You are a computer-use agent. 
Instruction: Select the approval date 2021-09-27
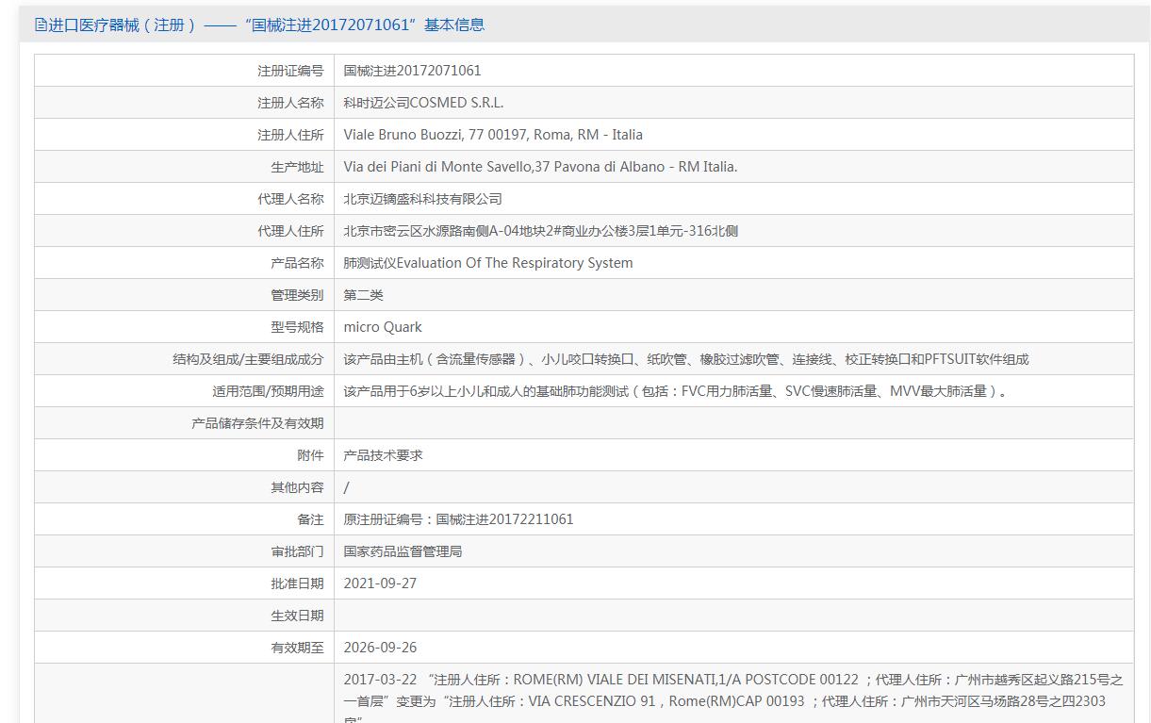click(380, 583)
